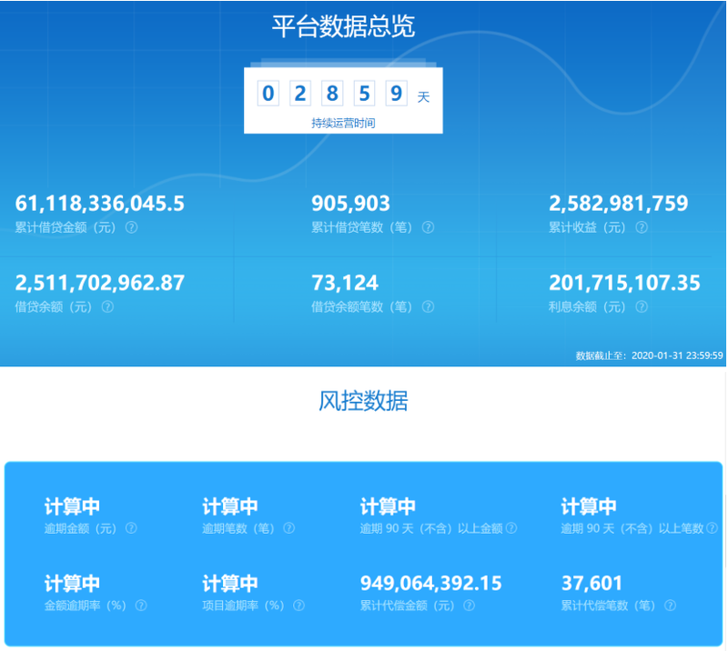This screenshot has height=651, width=728.
Task: Show info for 累计代偿金额（元）
Action: coord(469,606)
